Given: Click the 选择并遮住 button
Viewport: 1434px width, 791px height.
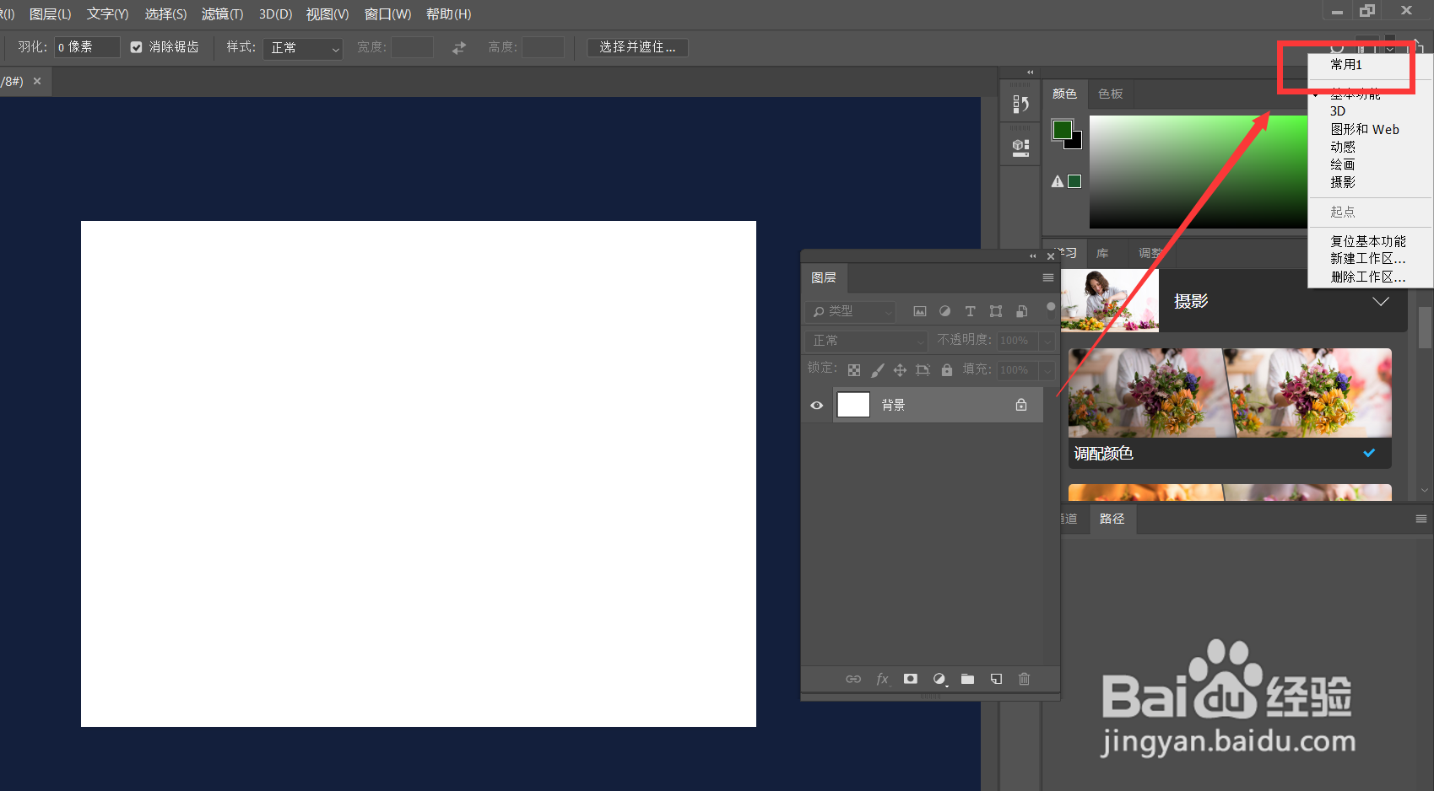Looking at the screenshot, I should coord(637,47).
